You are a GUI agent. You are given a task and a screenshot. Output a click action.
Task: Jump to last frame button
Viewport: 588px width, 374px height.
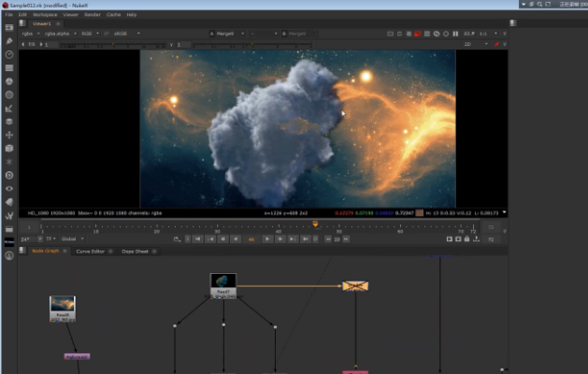[306, 239]
